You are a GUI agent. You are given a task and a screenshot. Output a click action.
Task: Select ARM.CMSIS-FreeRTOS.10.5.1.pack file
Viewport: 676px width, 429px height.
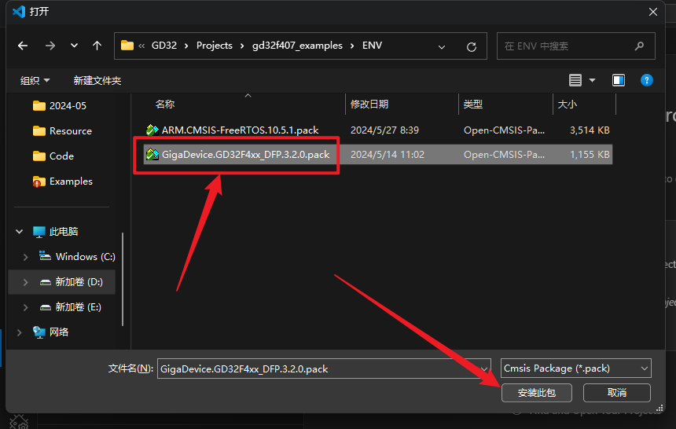tap(240, 130)
